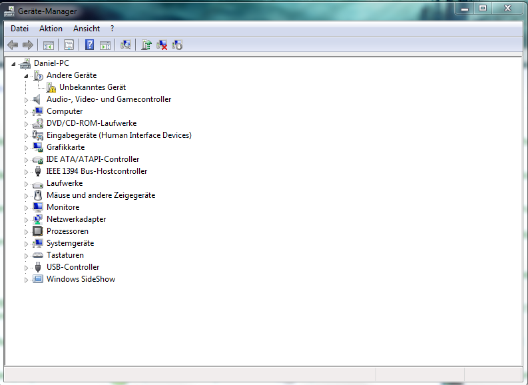Screen dimensions: 528x385
Task: Select the Computer category label
Action: [65, 111]
